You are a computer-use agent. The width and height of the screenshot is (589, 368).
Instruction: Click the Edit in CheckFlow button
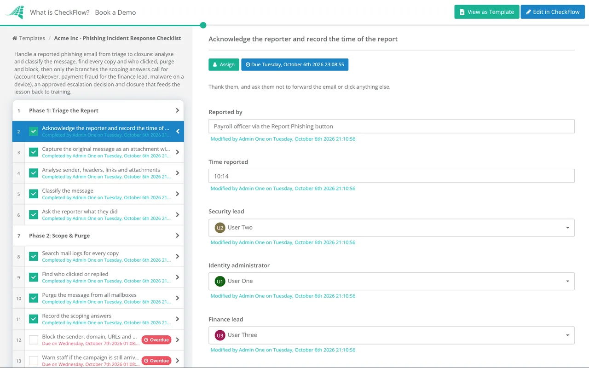pyautogui.click(x=553, y=12)
